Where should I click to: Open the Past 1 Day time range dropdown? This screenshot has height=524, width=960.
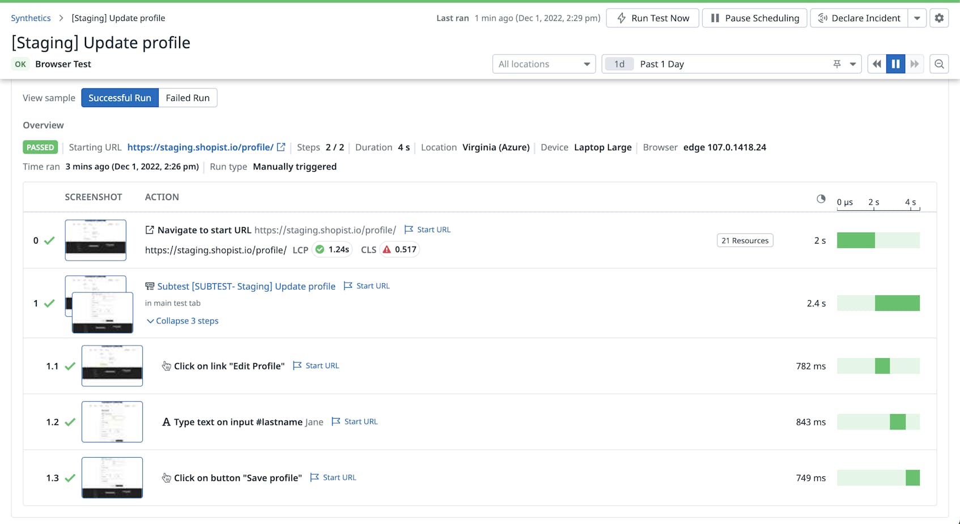pyautogui.click(x=852, y=63)
